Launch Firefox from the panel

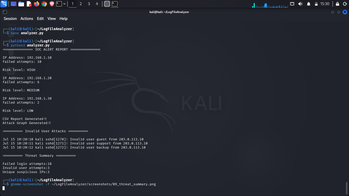[37, 4]
